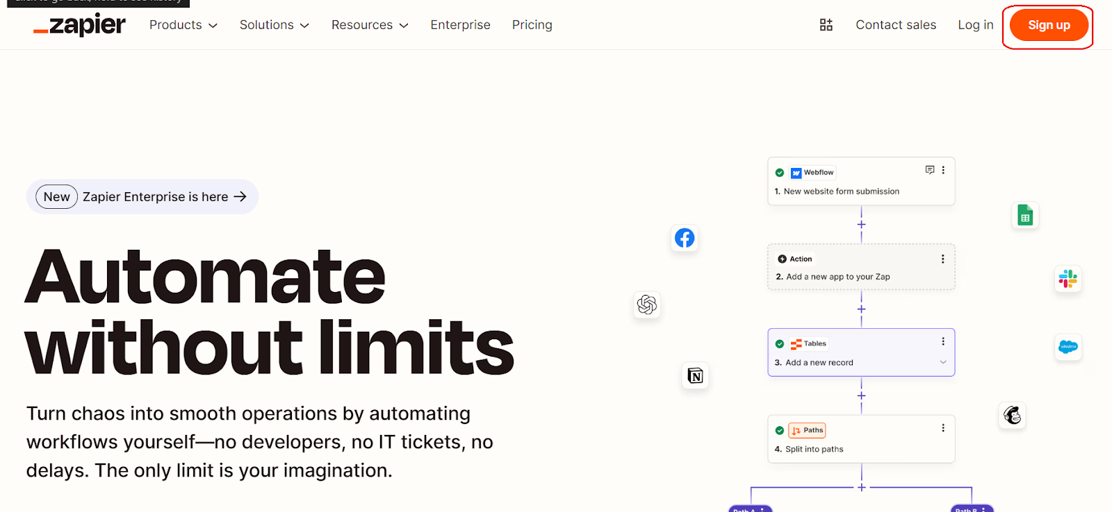Click the Webflow logo icon in step 1
The image size is (1112, 512).
(x=796, y=173)
